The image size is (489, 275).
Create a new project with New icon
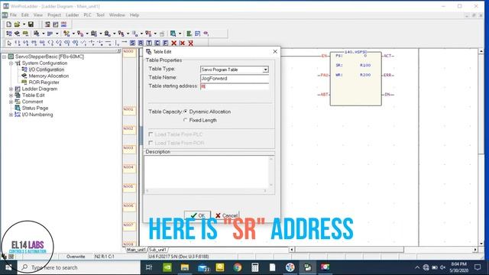click(x=8, y=24)
